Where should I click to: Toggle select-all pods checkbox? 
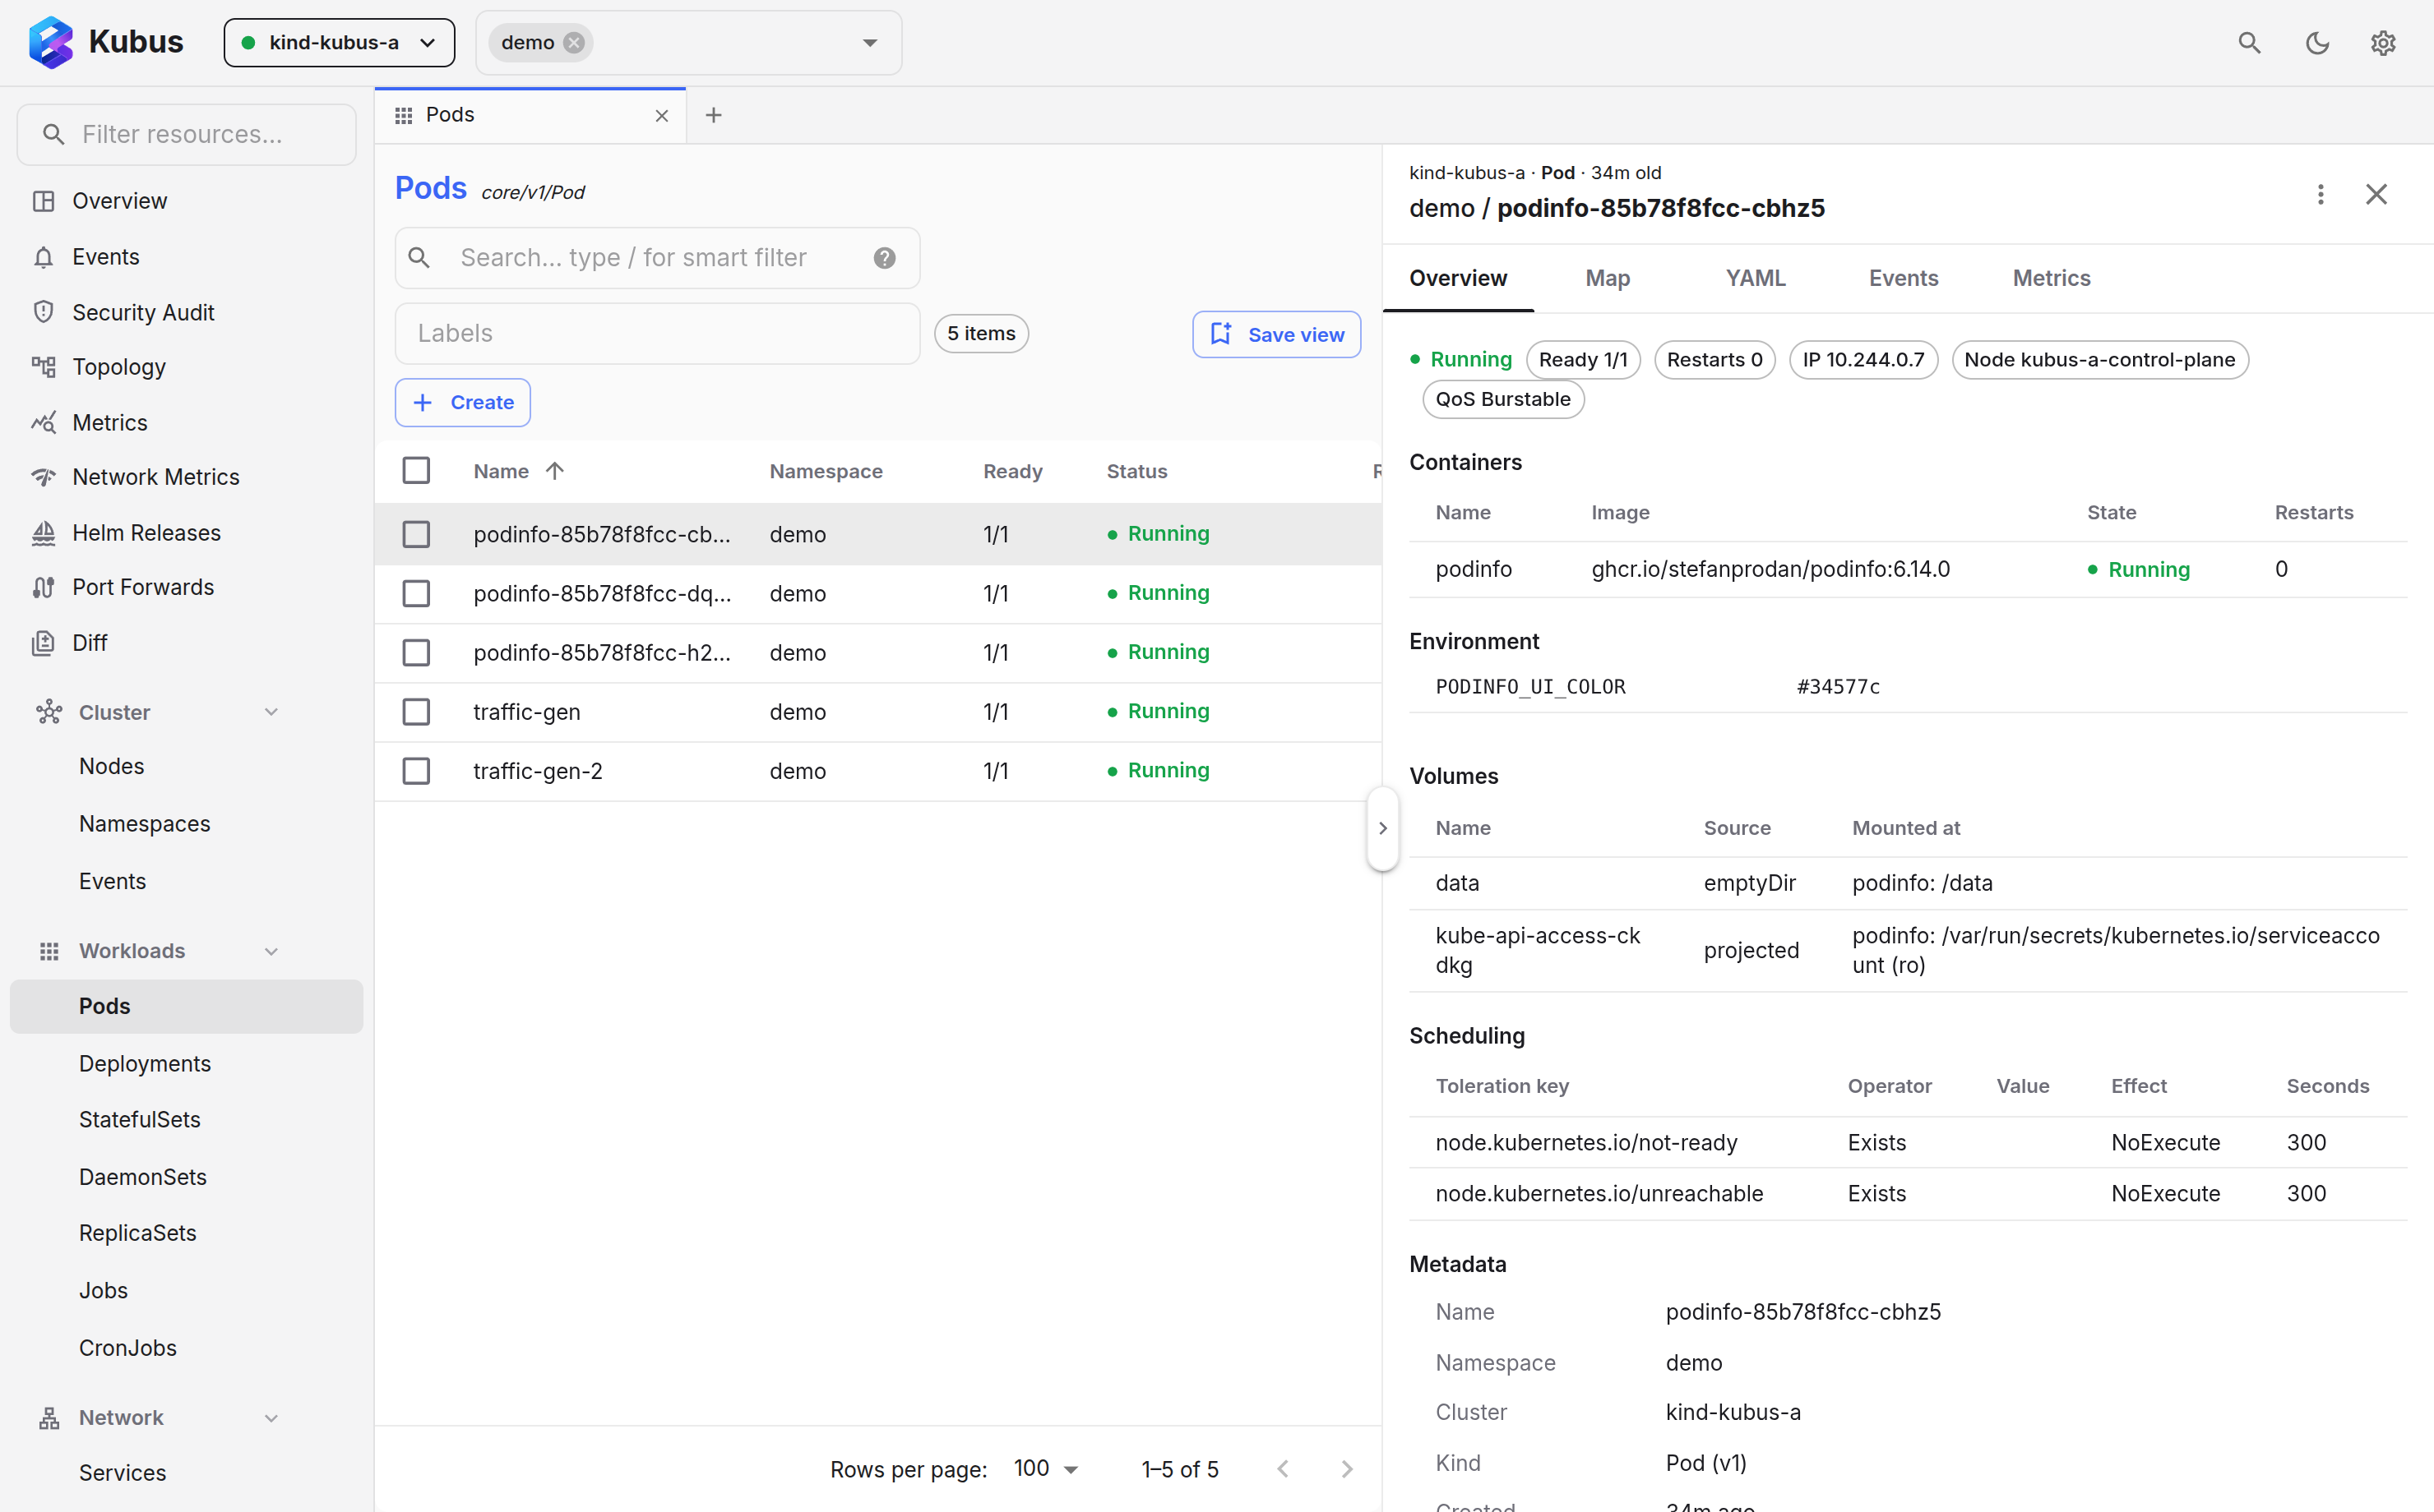[416, 470]
